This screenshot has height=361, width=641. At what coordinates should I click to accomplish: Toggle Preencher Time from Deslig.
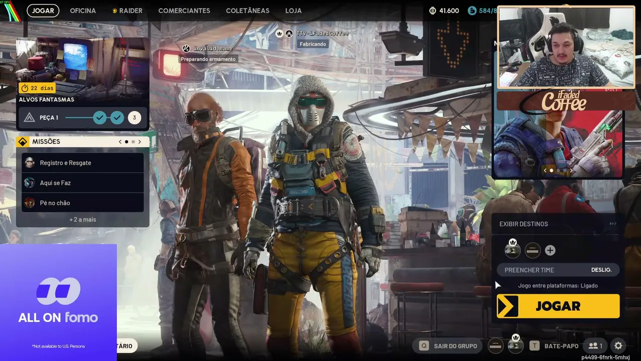[558, 270]
